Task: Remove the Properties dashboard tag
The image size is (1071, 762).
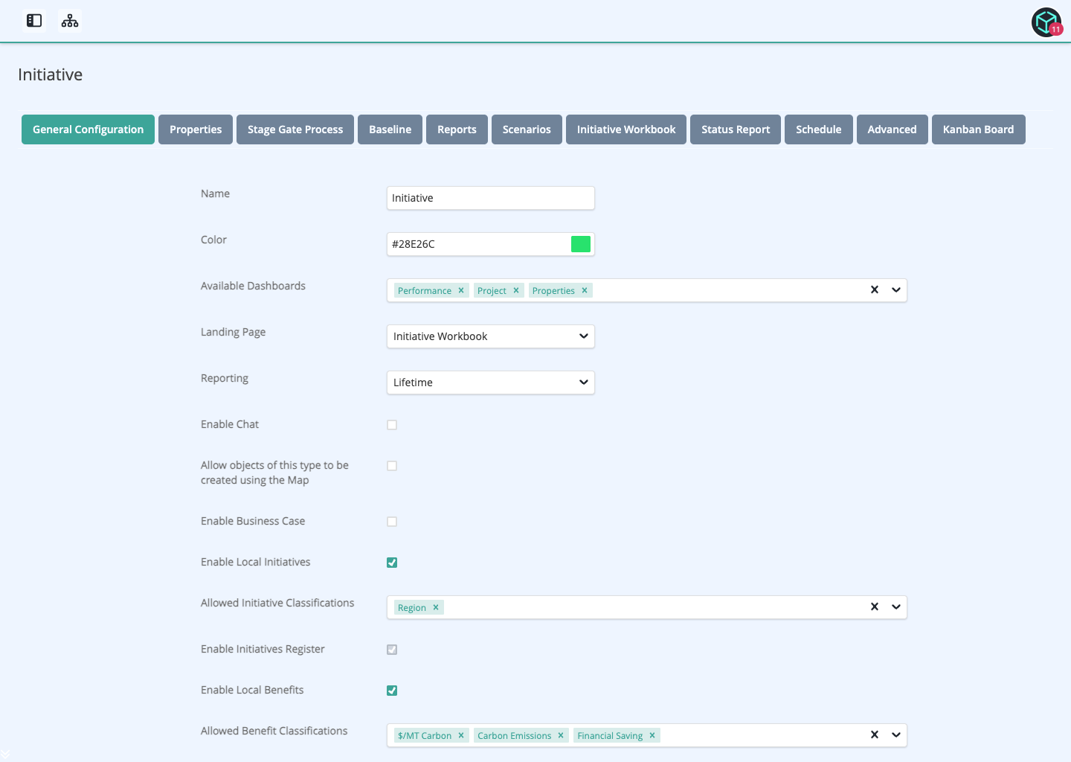Action: point(585,290)
